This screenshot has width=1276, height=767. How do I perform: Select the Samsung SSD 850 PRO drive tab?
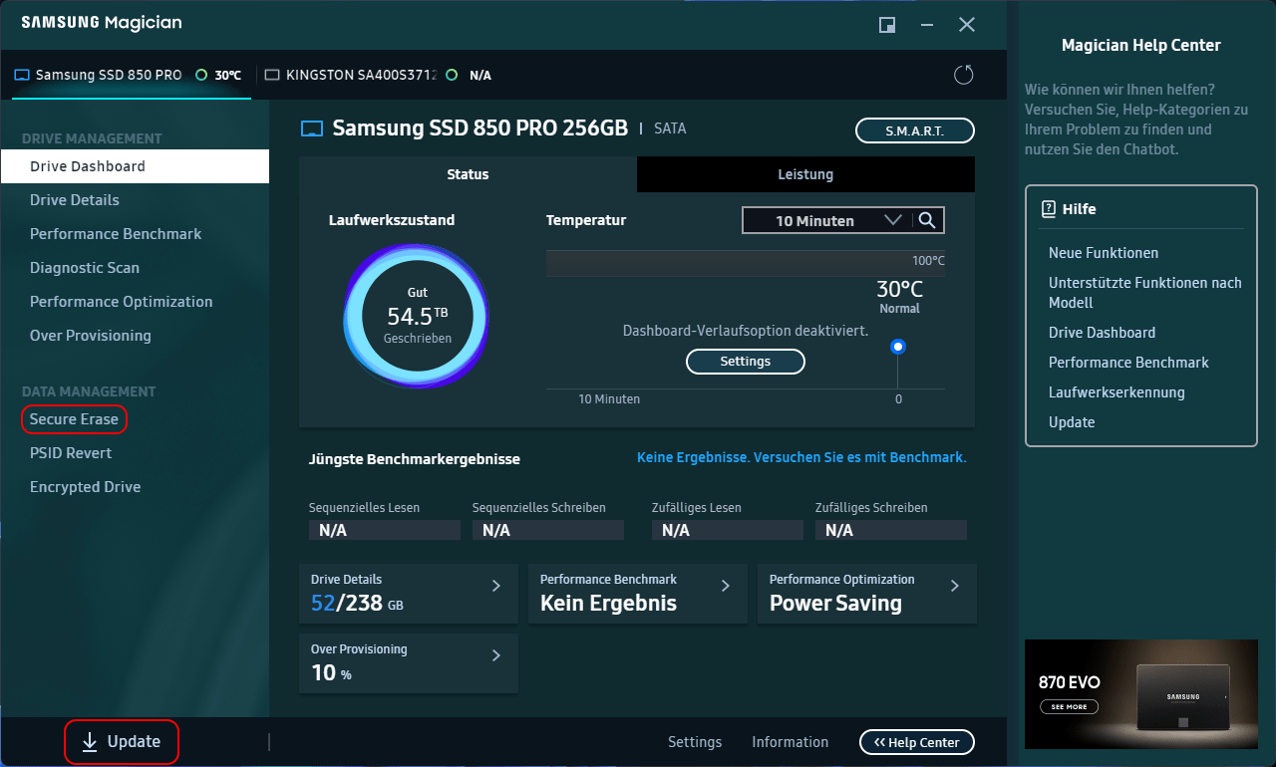(x=130, y=75)
